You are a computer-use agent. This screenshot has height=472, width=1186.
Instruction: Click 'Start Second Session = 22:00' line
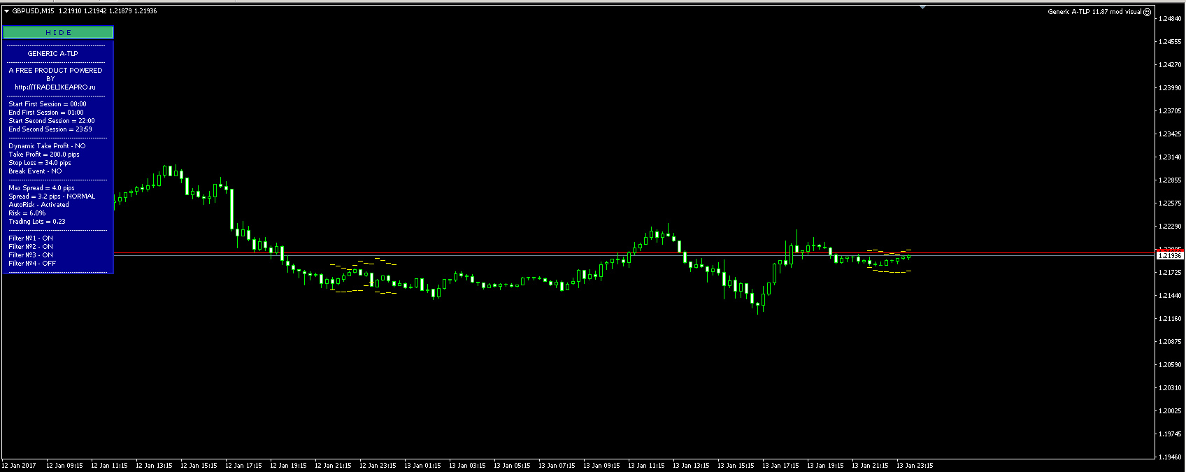[52, 121]
